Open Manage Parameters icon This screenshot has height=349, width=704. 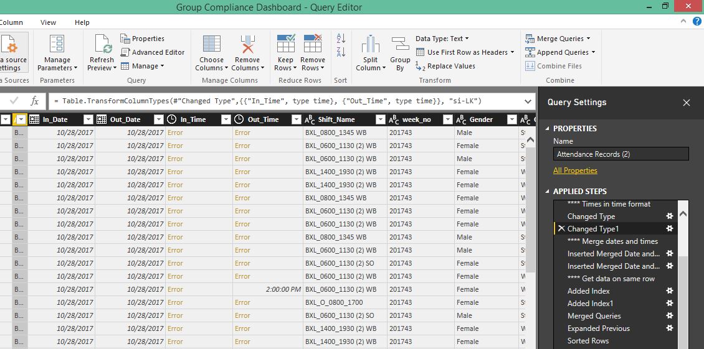pos(57,44)
